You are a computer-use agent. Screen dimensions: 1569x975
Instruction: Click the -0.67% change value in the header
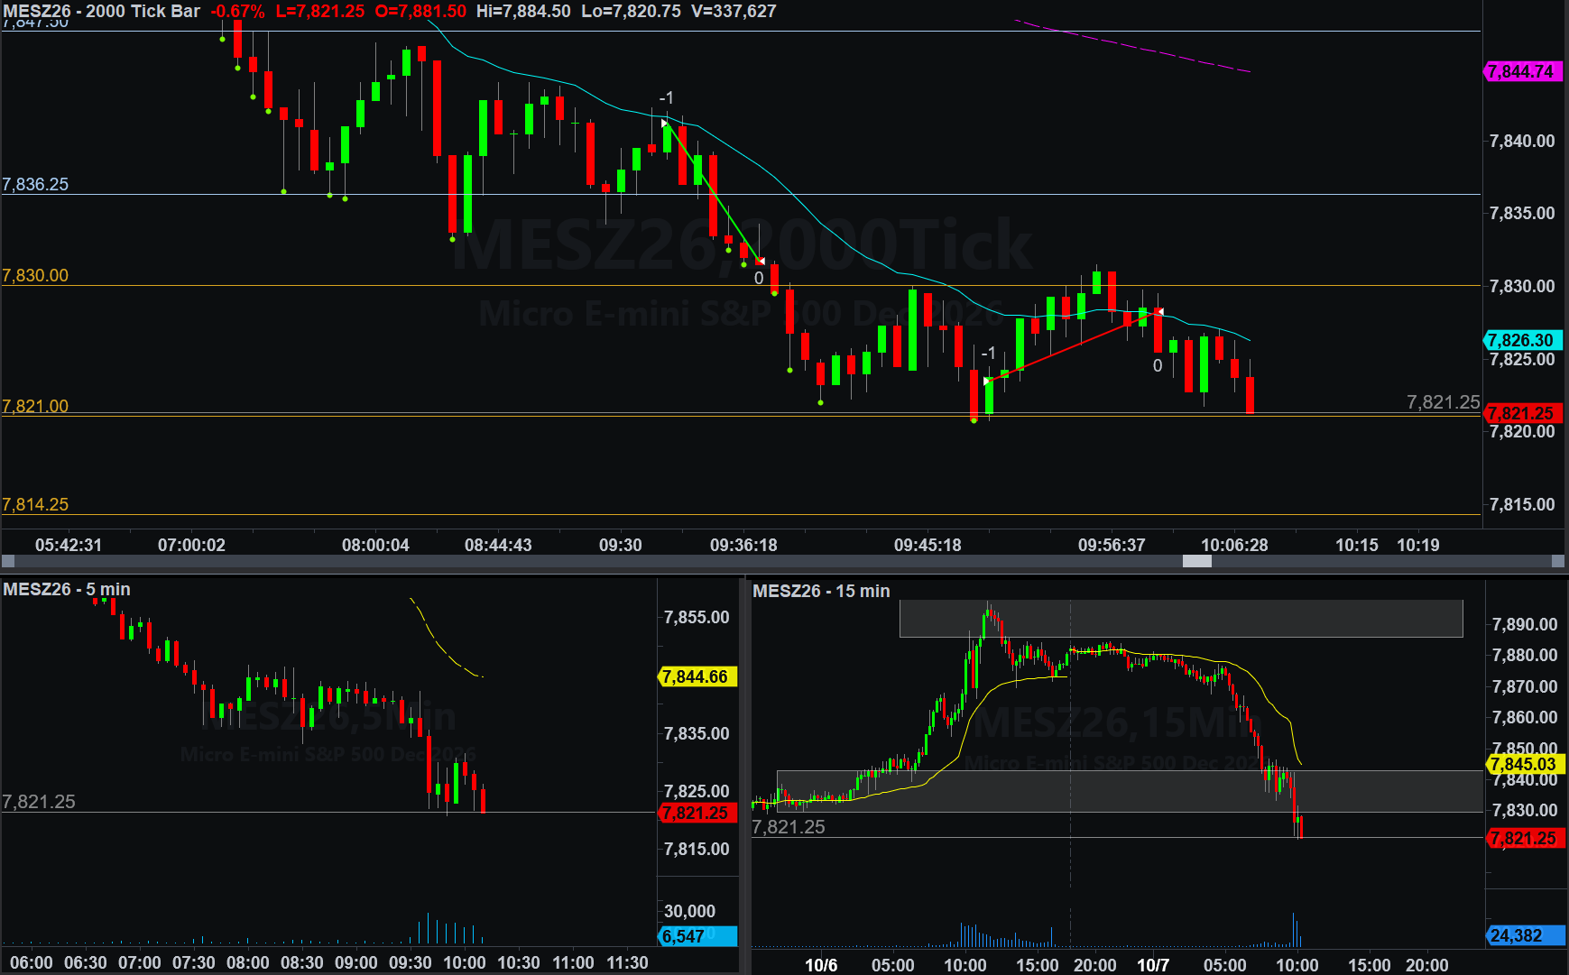238,11
